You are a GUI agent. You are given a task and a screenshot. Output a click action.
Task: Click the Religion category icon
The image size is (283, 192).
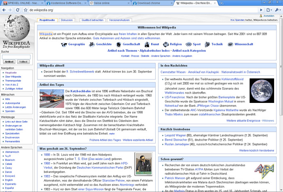pos(166,44)
